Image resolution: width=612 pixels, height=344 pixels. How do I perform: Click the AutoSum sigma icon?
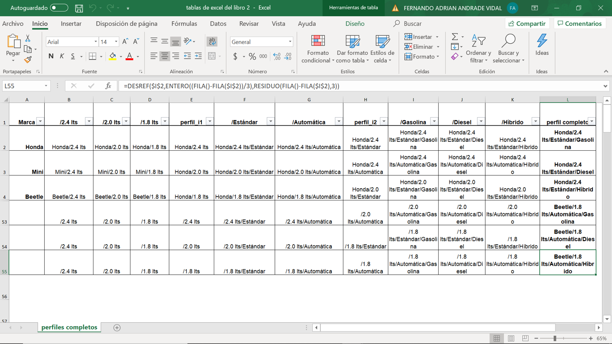455,37
